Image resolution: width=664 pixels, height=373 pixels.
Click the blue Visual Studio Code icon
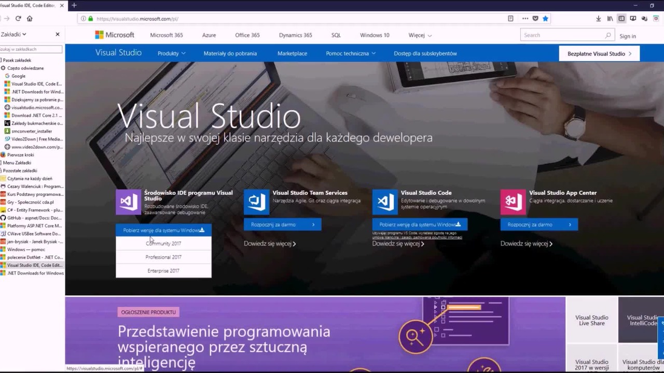tap(385, 202)
